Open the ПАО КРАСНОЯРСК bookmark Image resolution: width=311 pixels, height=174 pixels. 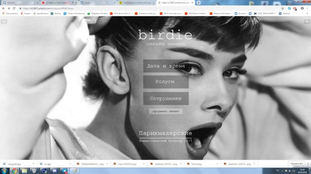point(265,13)
